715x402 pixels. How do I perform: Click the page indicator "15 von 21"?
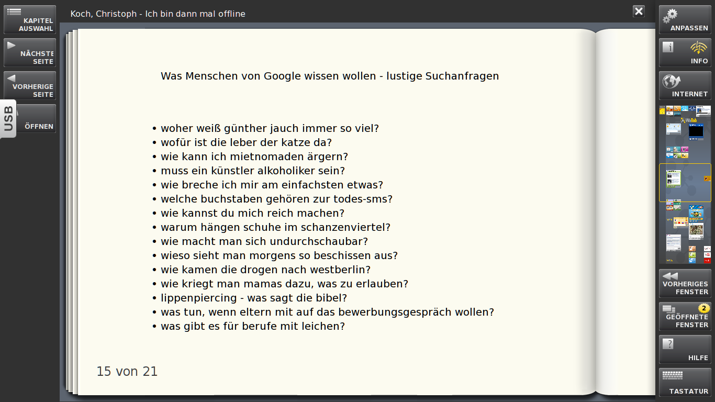[127, 372]
